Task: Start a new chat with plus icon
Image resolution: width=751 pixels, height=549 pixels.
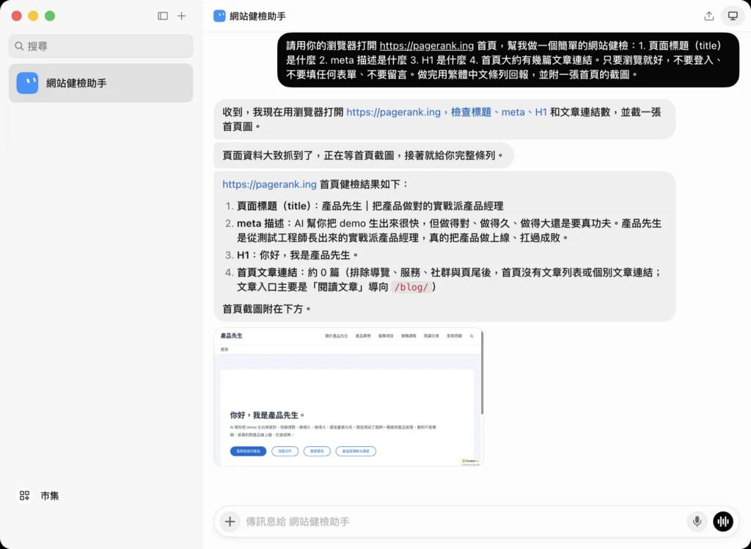Action: coord(182,16)
